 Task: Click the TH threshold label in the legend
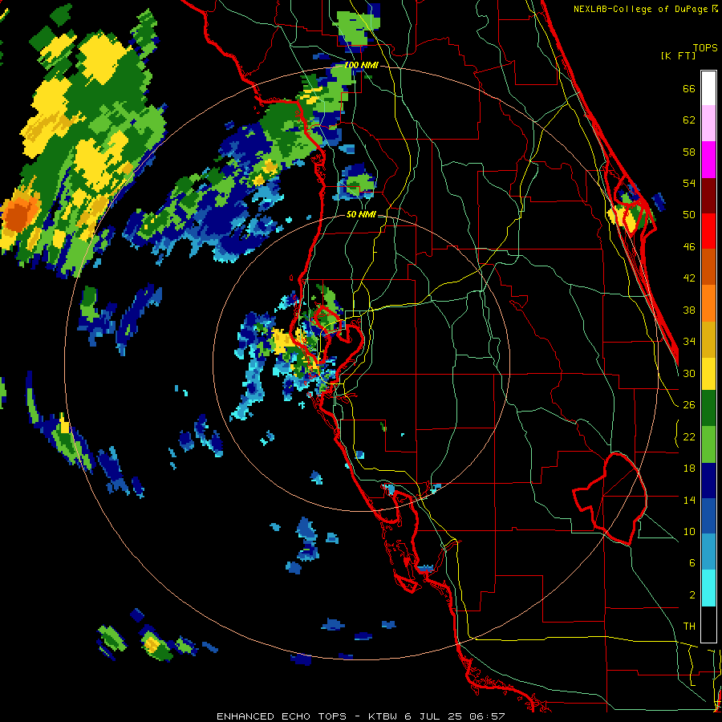coord(689,627)
